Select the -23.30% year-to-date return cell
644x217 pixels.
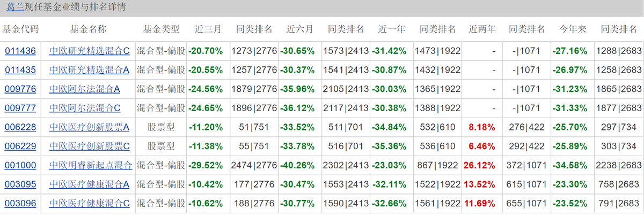click(573, 184)
